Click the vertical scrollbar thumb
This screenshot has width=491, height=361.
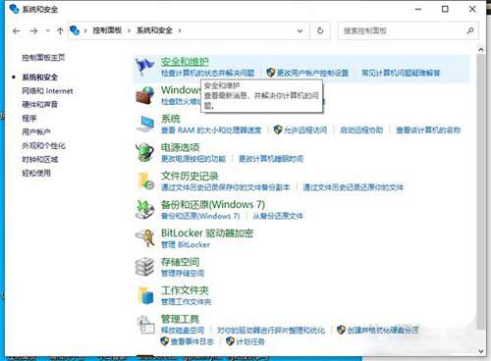(x=481, y=192)
